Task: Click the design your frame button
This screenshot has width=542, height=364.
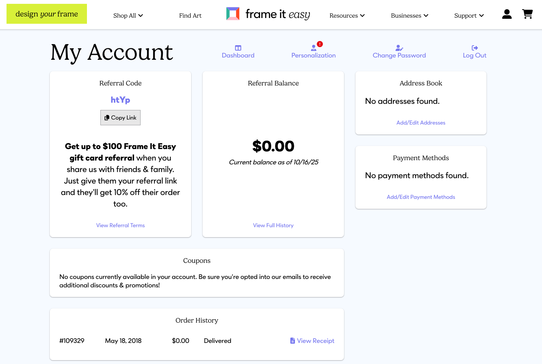Action: coord(46,13)
